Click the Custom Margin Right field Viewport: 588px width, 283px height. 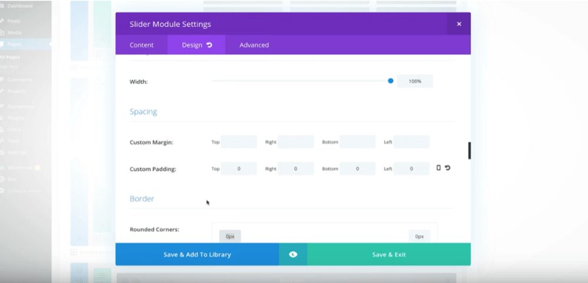296,142
